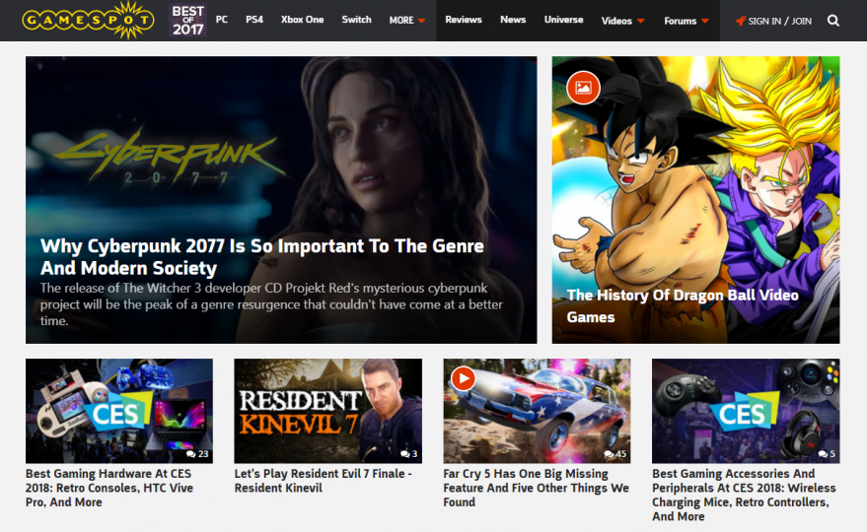Click the Resident Kinevil 7 thumbnail

pyautogui.click(x=327, y=411)
